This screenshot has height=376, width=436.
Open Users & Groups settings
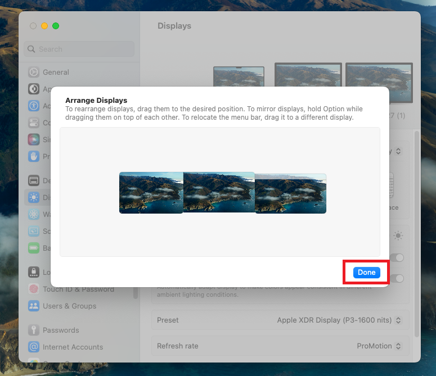tap(69, 306)
